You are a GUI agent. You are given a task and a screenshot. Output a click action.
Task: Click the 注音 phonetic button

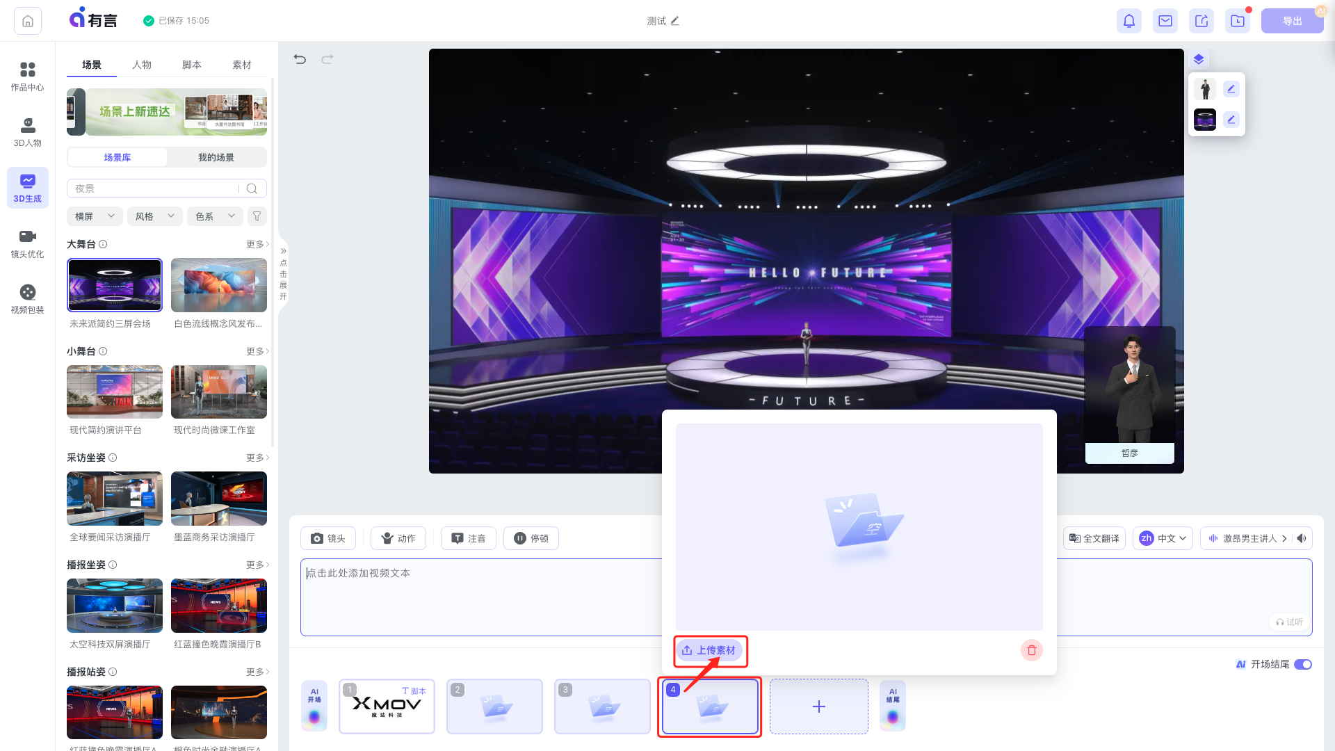coord(469,538)
